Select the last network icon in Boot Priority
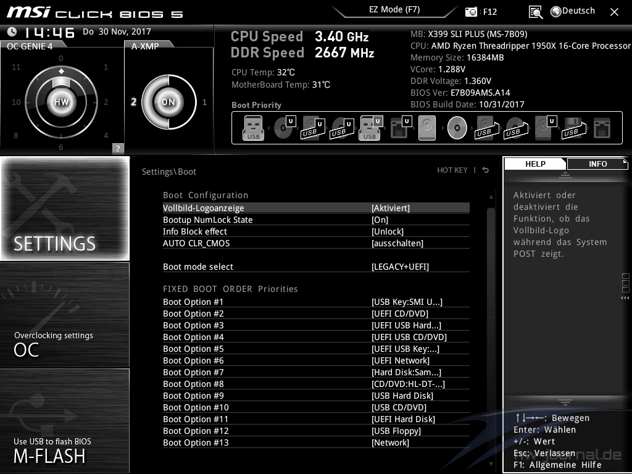 coord(601,128)
